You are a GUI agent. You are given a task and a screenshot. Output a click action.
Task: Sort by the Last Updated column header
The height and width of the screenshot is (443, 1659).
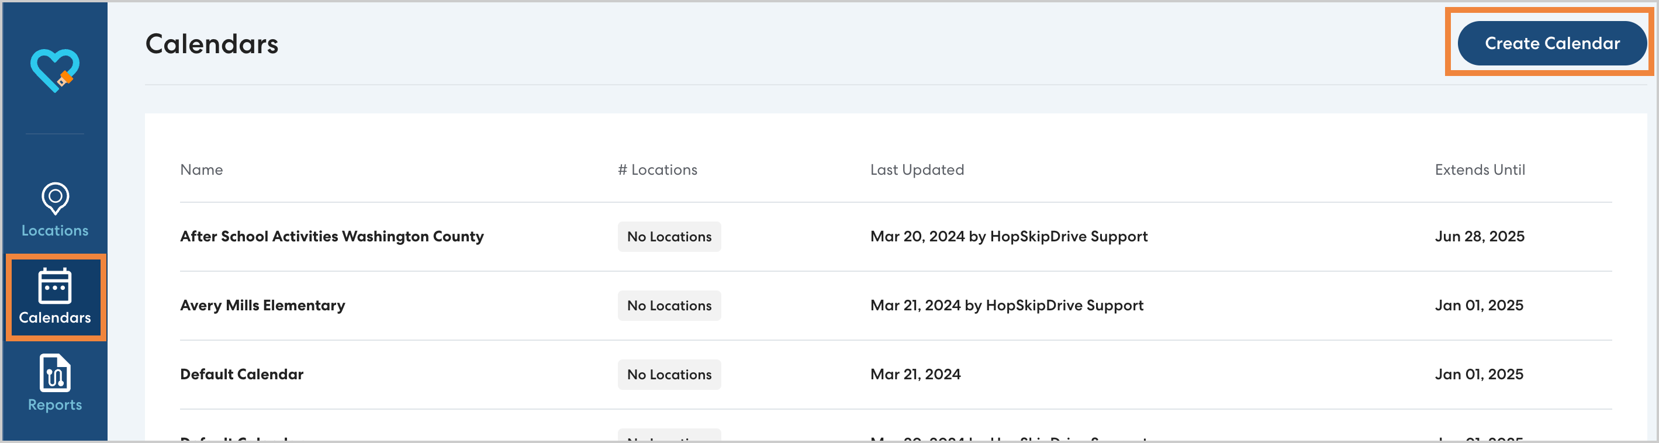click(917, 169)
